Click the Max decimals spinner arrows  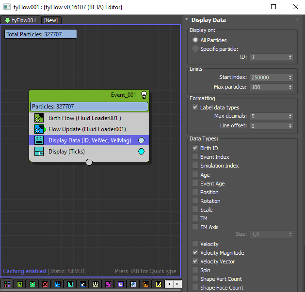[290, 116]
